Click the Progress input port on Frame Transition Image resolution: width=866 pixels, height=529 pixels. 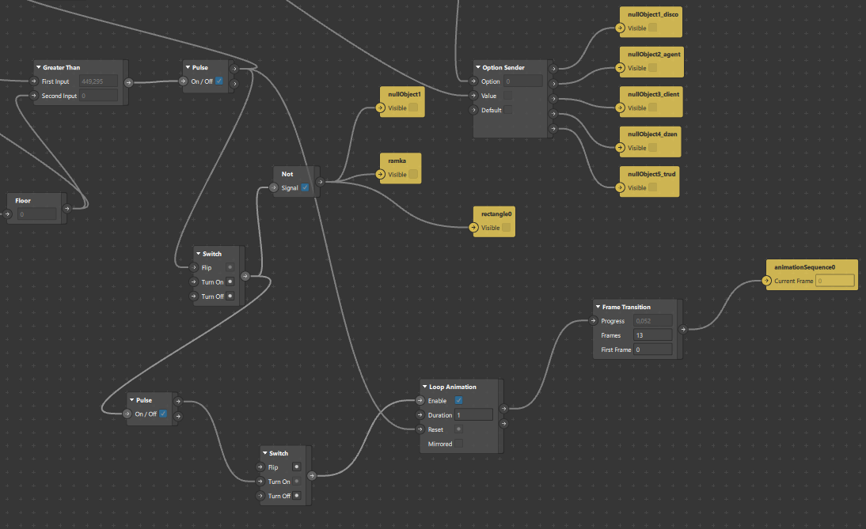(593, 321)
